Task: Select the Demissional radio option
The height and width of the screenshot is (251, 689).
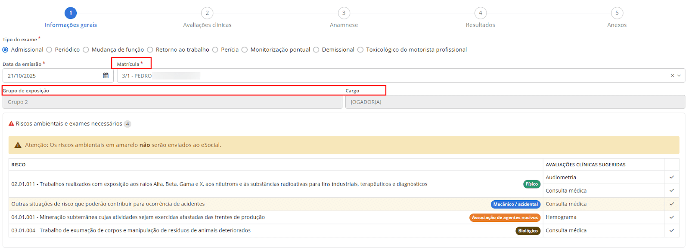Action: 317,50
